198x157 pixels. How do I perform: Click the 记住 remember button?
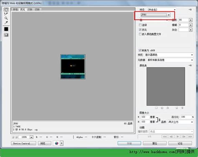tap(180, 143)
